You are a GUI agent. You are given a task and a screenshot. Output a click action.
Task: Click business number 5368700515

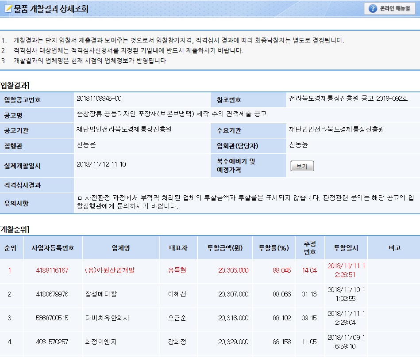52,318
